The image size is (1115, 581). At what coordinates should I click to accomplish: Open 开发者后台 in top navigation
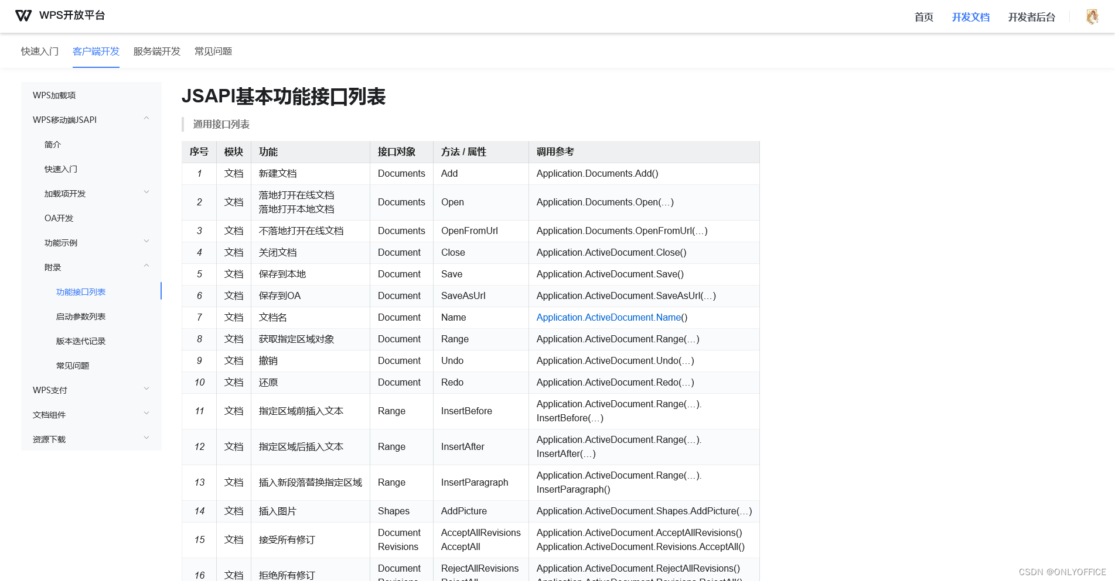click(1032, 18)
